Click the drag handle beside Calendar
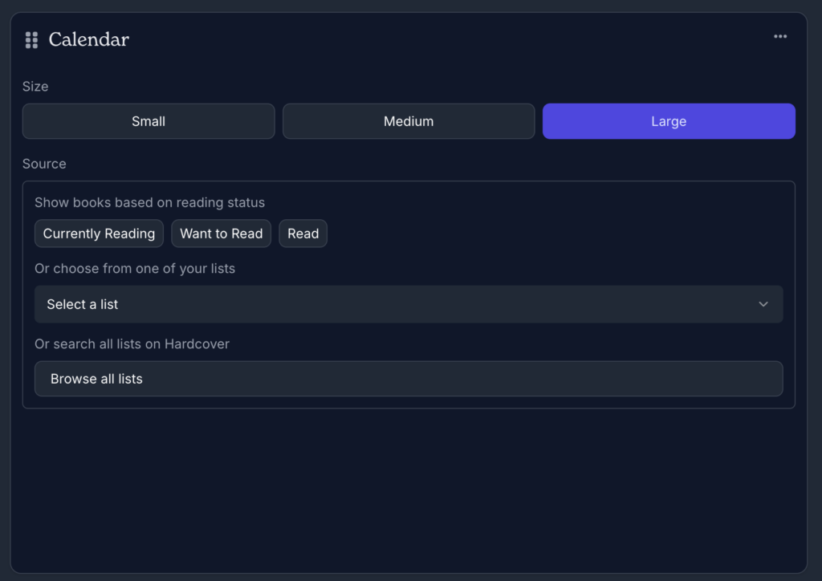 [x=31, y=40]
